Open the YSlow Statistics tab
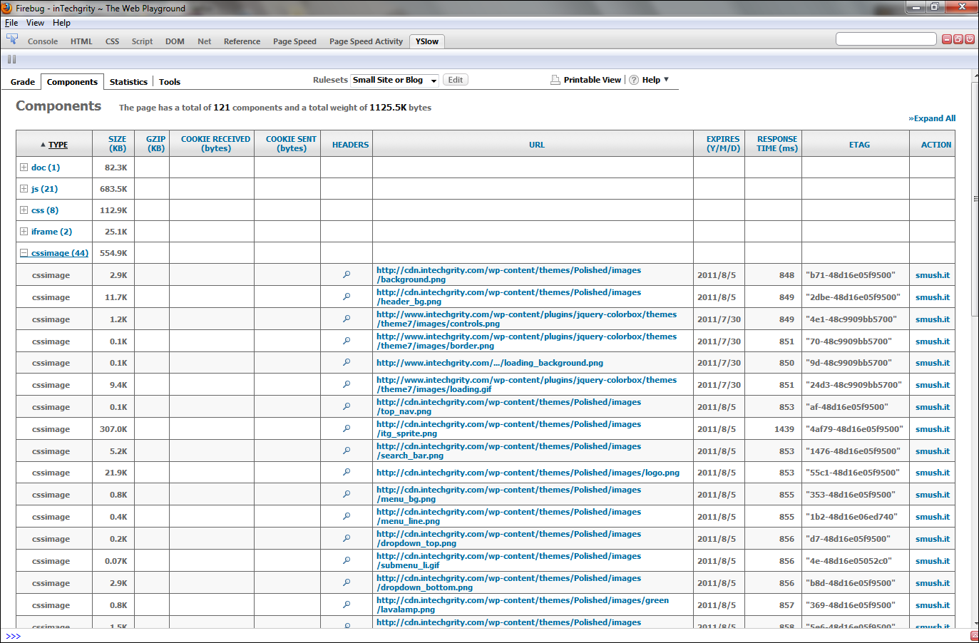This screenshot has height=643, width=979. [128, 82]
